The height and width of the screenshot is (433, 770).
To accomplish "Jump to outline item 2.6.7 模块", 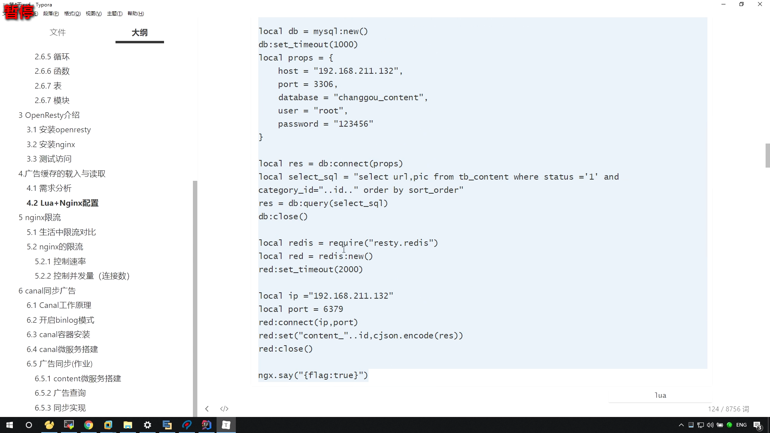I will tap(52, 100).
